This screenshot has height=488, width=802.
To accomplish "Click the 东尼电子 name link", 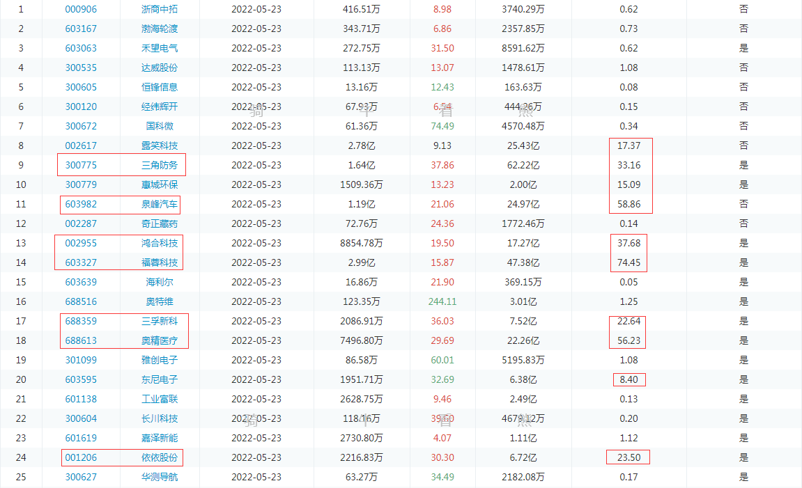I will 160,379.
